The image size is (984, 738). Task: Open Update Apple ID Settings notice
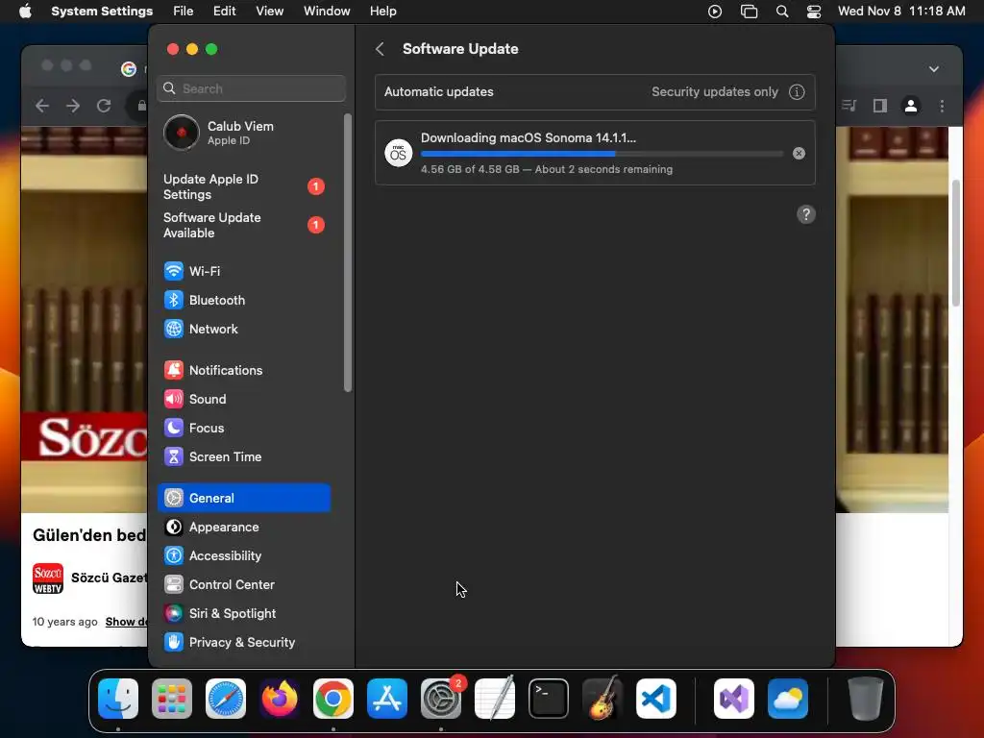[243, 187]
